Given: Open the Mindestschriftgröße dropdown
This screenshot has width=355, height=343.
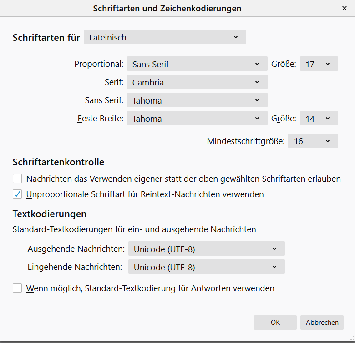Looking at the screenshot, I should coord(313,141).
